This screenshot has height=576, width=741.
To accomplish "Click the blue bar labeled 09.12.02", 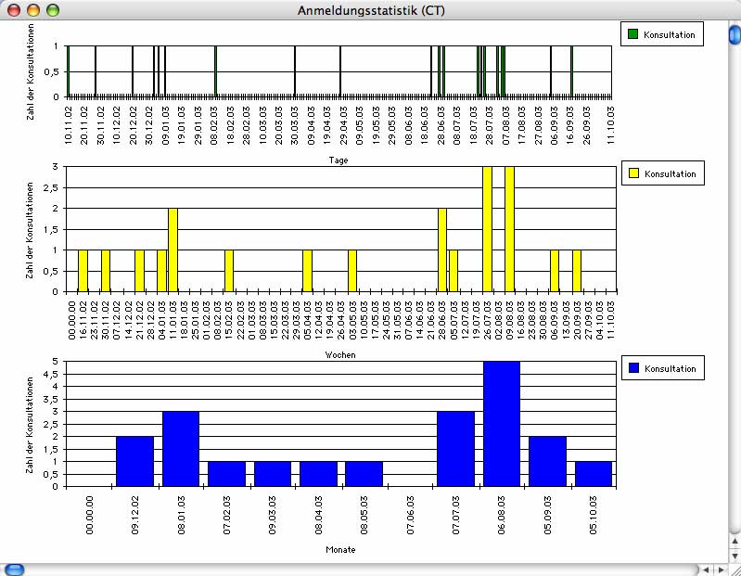I will (134, 461).
